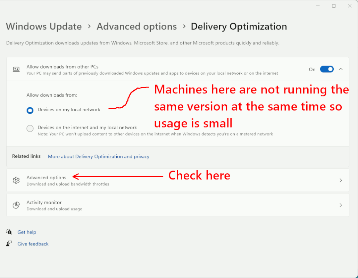
Task: Go to Advanced options breadcrumb
Action: click(x=136, y=26)
